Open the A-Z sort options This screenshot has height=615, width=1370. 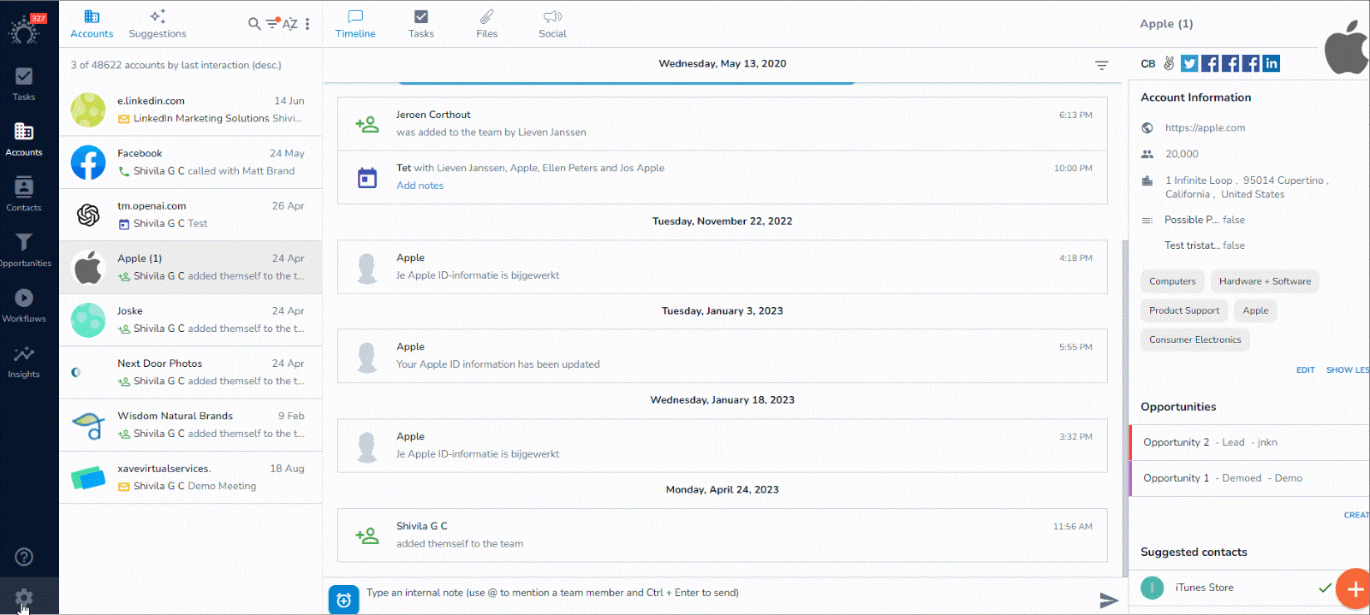(x=290, y=24)
